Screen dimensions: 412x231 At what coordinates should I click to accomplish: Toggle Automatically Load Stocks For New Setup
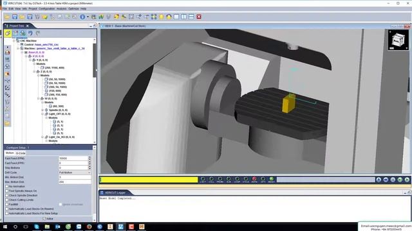(7, 214)
